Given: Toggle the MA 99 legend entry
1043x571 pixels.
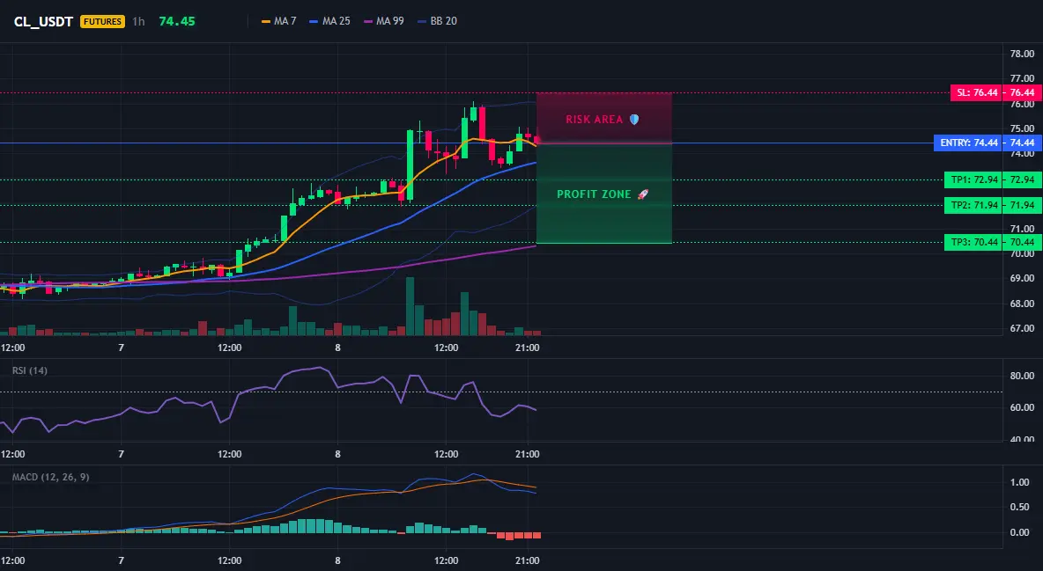Looking at the screenshot, I should pyautogui.click(x=384, y=21).
